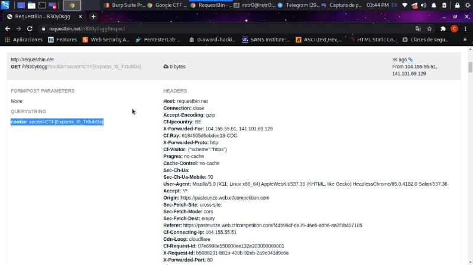Open a new browser tab
473x265 pixels.
(93, 17)
